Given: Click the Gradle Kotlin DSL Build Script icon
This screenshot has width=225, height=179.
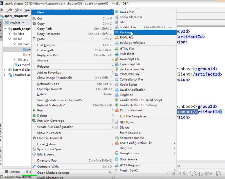Looking at the screenshot, I should (117, 100).
